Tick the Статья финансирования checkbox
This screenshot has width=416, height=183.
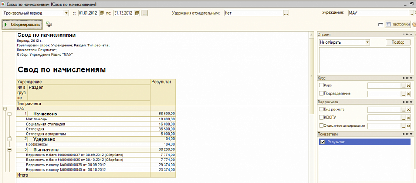(x=322, y=126)
